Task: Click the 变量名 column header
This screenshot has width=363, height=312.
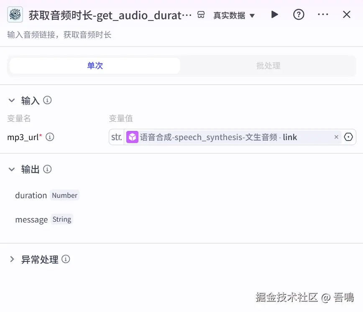Action: [x=19, y=118]
